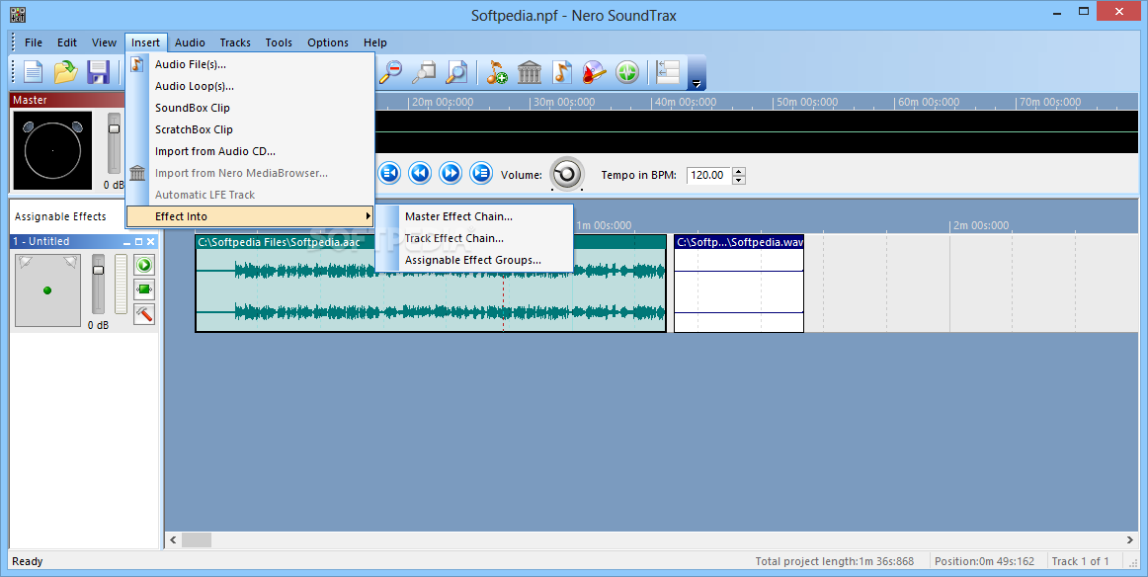Open a project with the folder icon

[66, 72]
